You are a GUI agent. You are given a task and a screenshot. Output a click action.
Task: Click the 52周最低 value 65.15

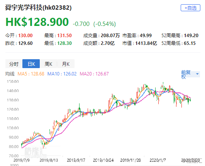point(190,43)
